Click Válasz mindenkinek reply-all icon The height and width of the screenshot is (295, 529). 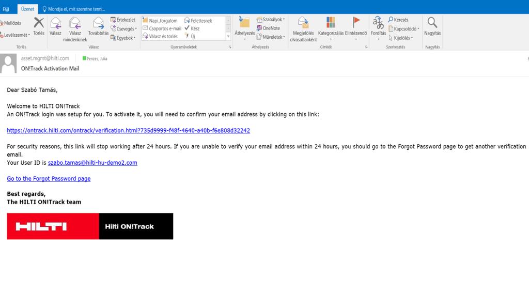(x=75, y=23)
